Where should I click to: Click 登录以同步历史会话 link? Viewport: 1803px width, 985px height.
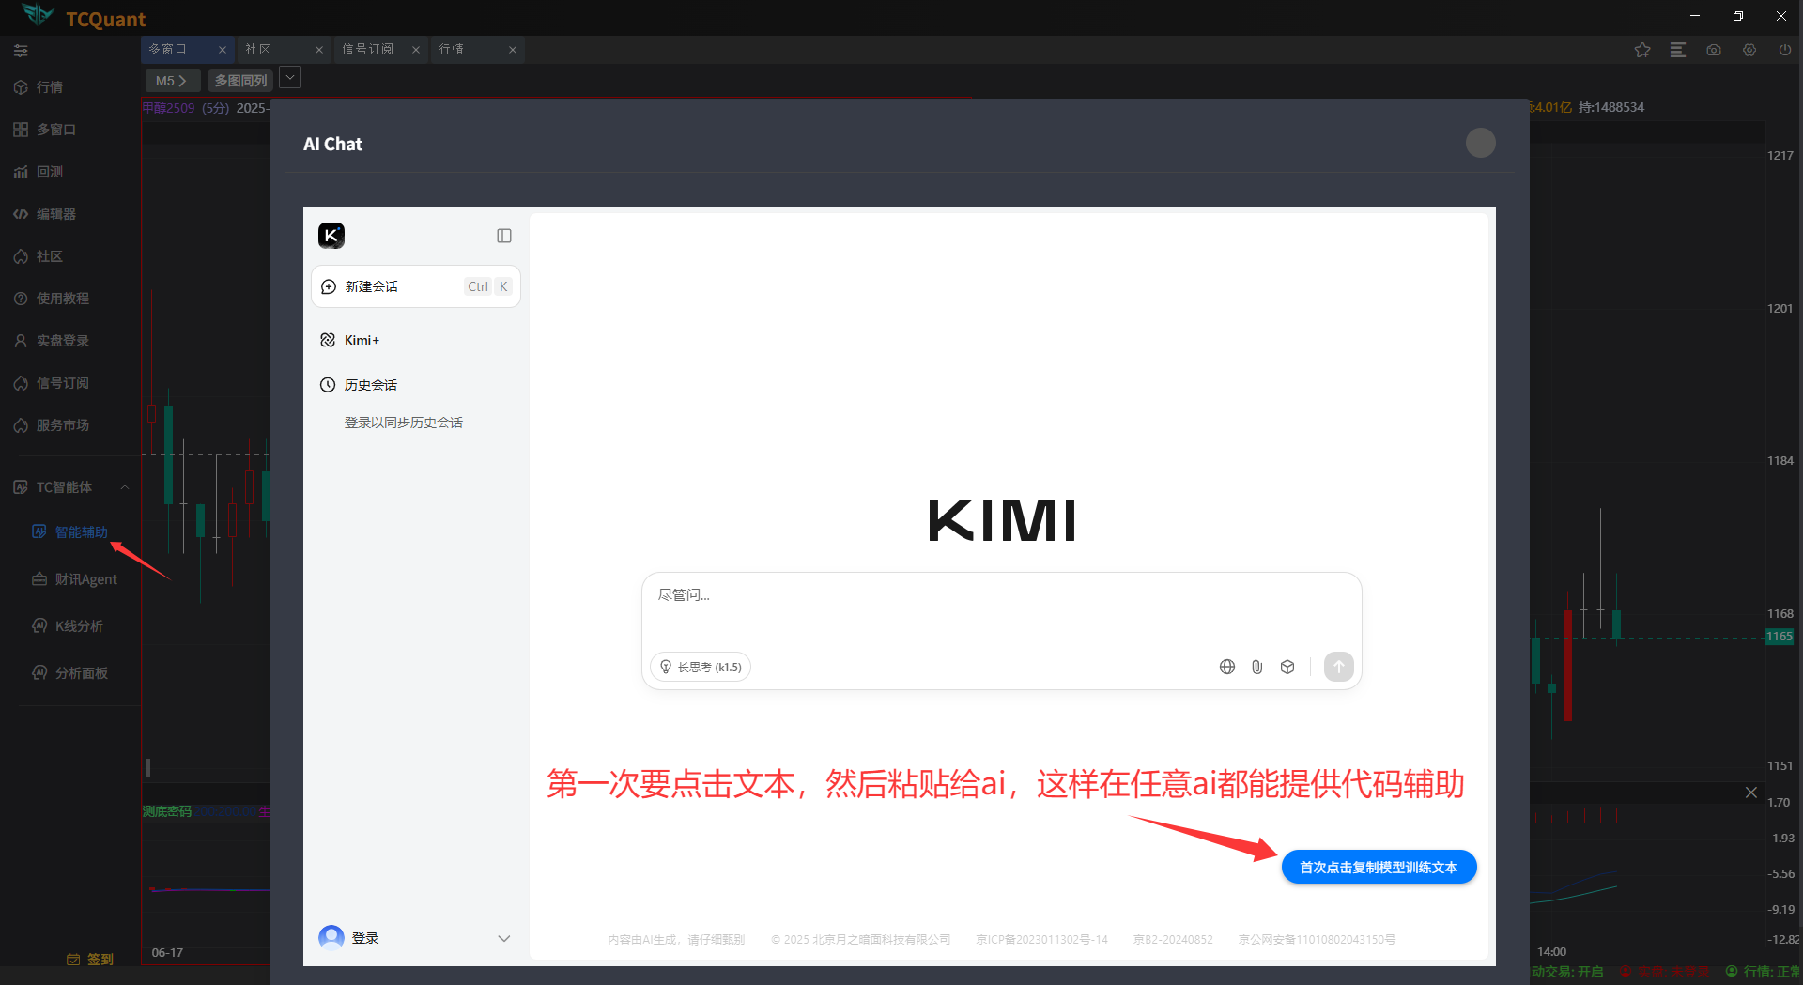pos(404,422)
